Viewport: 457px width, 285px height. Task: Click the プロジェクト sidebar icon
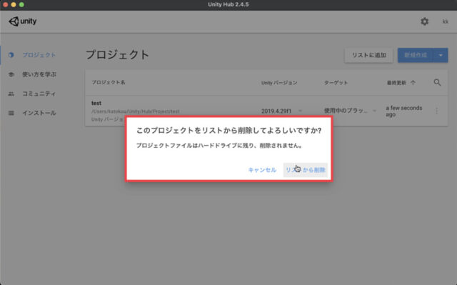[x=11, y=55]
